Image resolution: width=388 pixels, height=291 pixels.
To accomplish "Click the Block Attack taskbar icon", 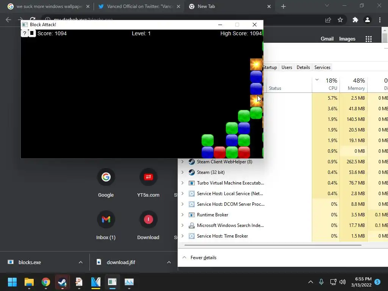I will (x=112, y=282).
